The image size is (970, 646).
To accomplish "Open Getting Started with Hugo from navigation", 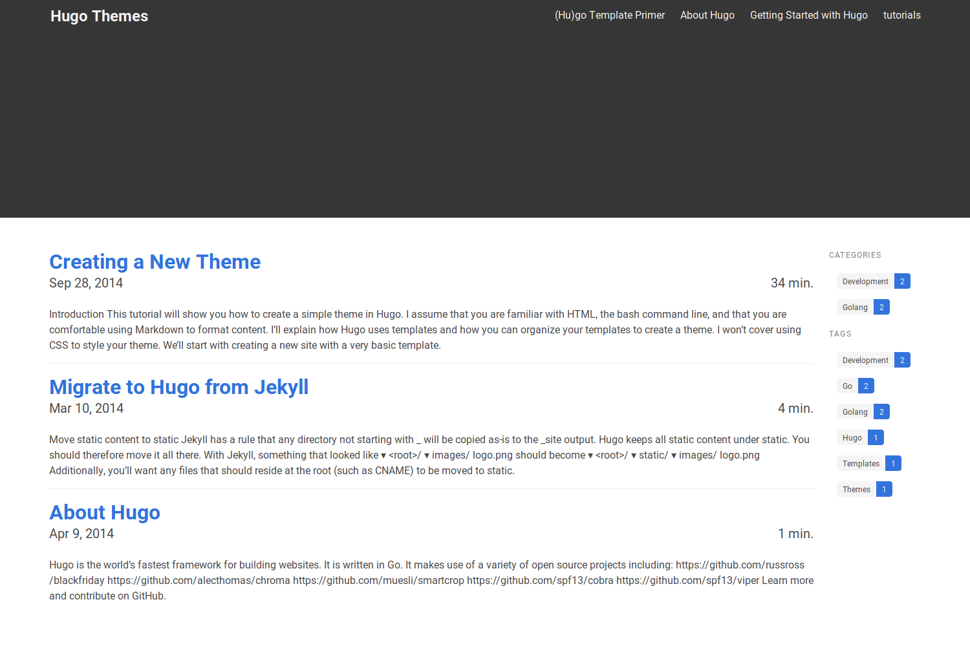I will coord(808,15).
